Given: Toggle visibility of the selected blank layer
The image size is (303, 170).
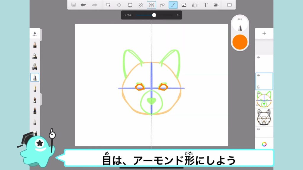Looking at the screenshot, I should tap(258, 76).
